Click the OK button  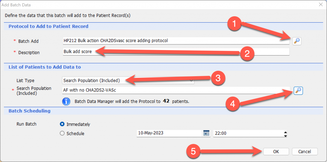point(276,151)
